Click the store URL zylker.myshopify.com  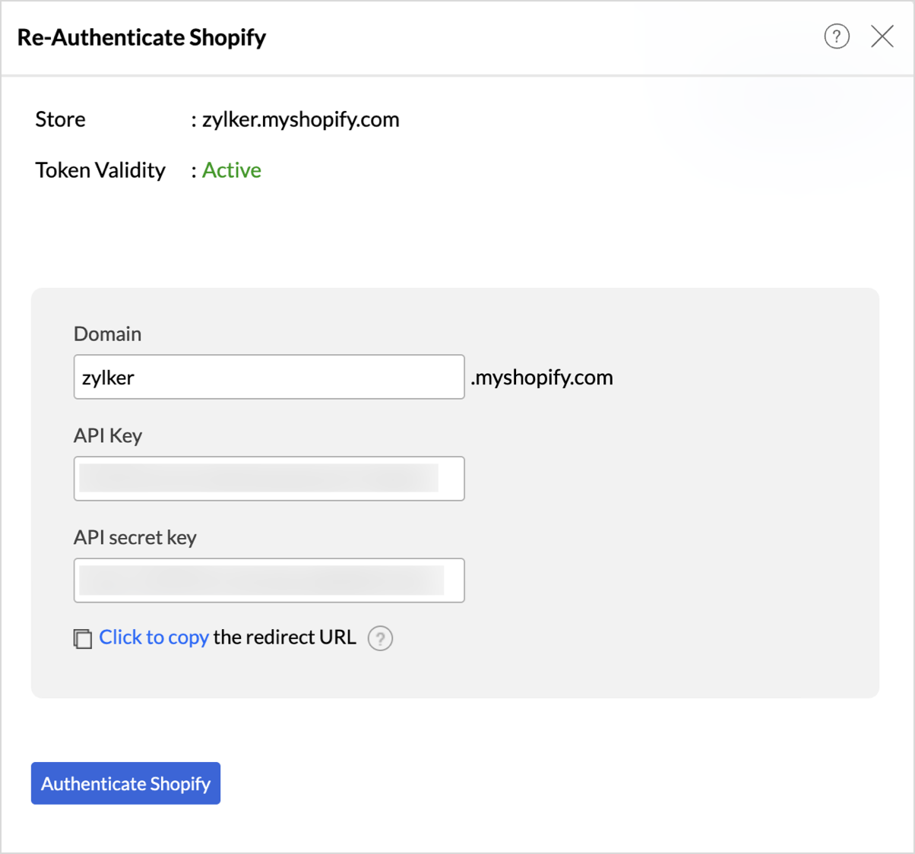(x=300, y=119)
